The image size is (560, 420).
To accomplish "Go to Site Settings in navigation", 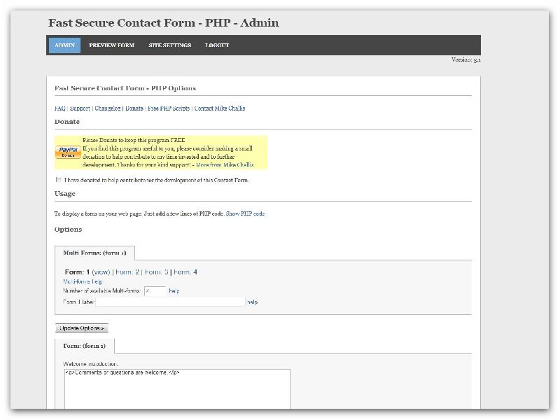I will (169, 45).
